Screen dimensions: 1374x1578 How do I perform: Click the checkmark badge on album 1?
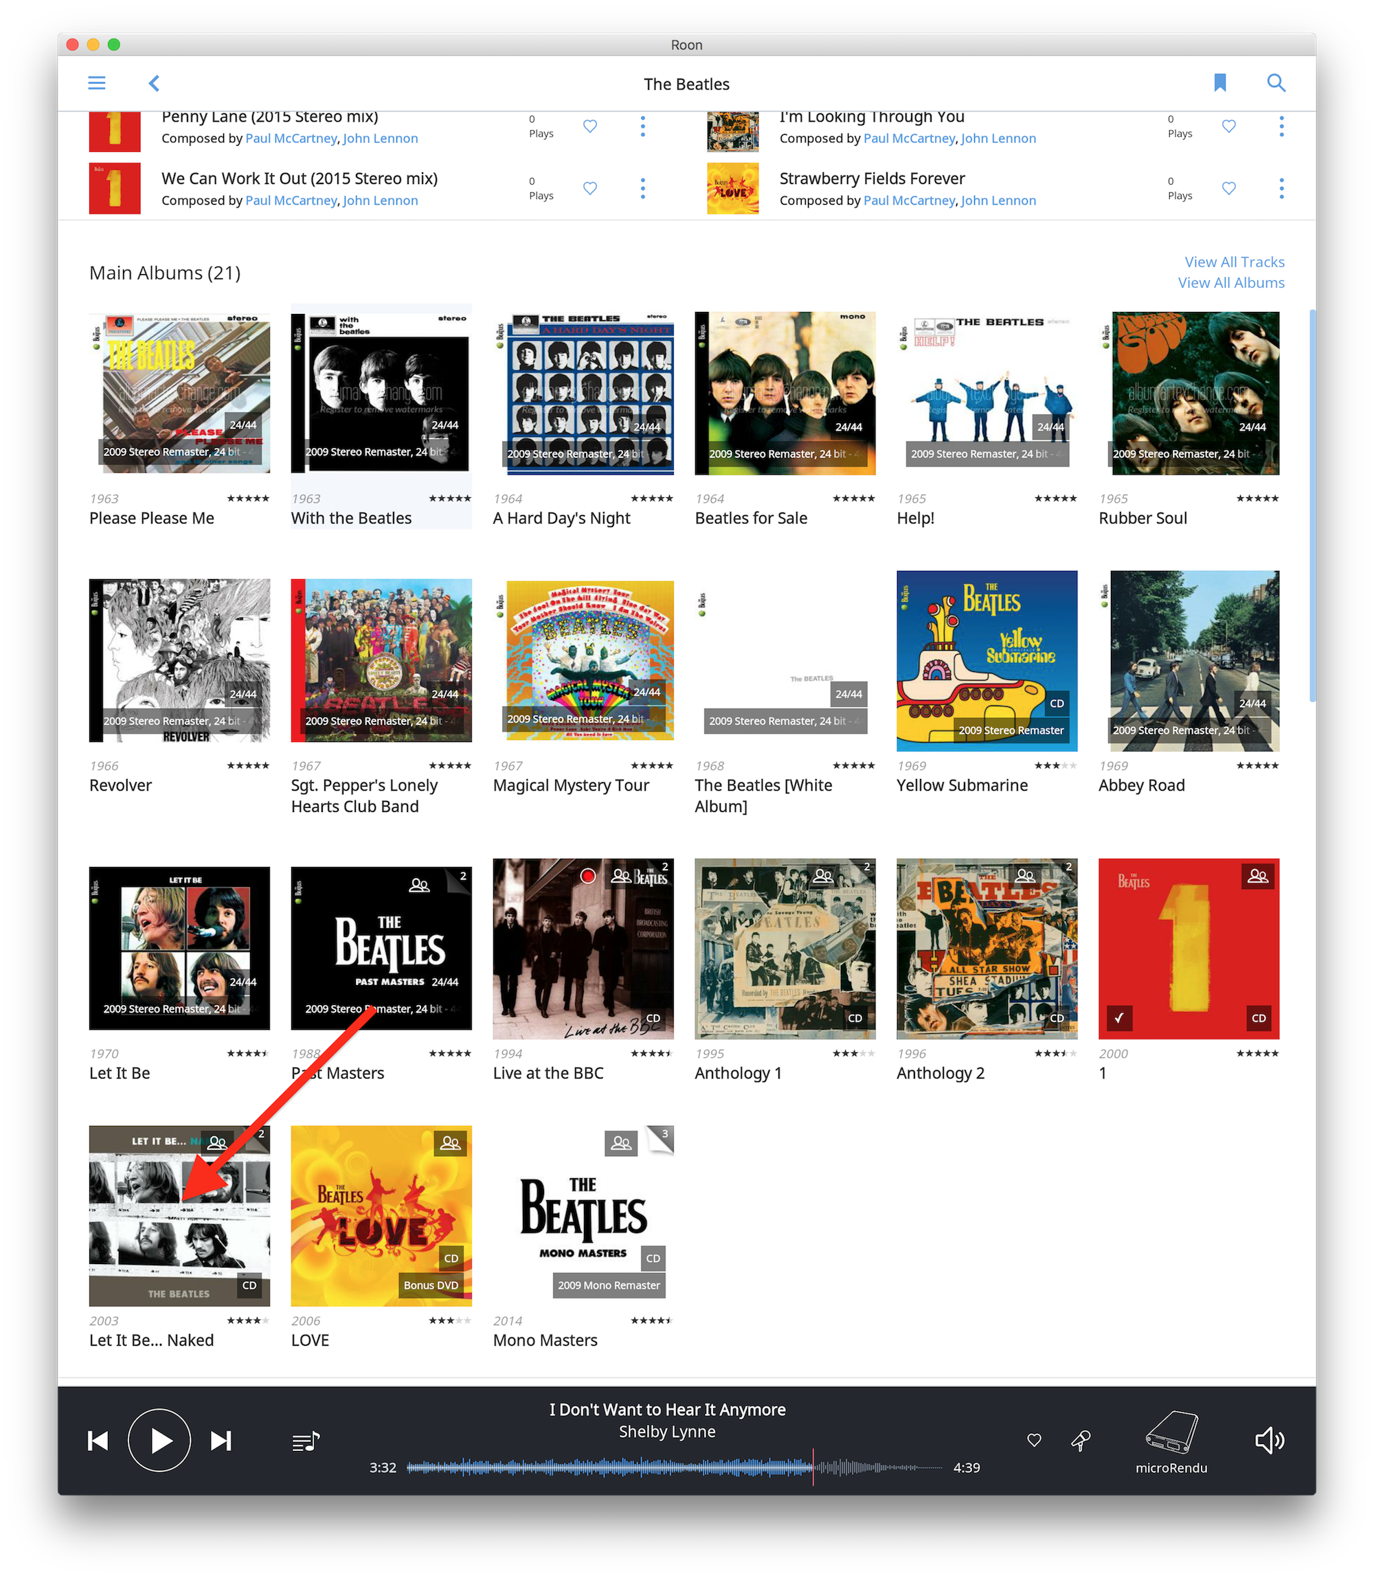tap(1119, 1018)
